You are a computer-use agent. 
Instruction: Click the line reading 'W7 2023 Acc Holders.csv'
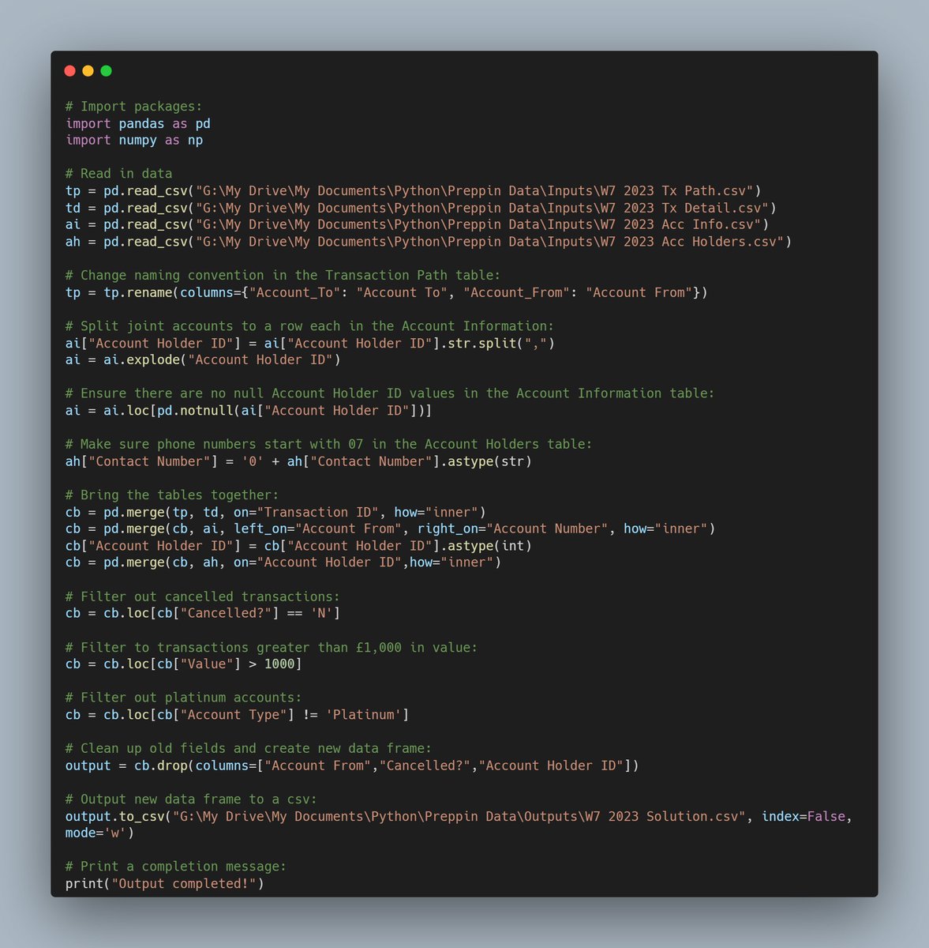point(429,241)
